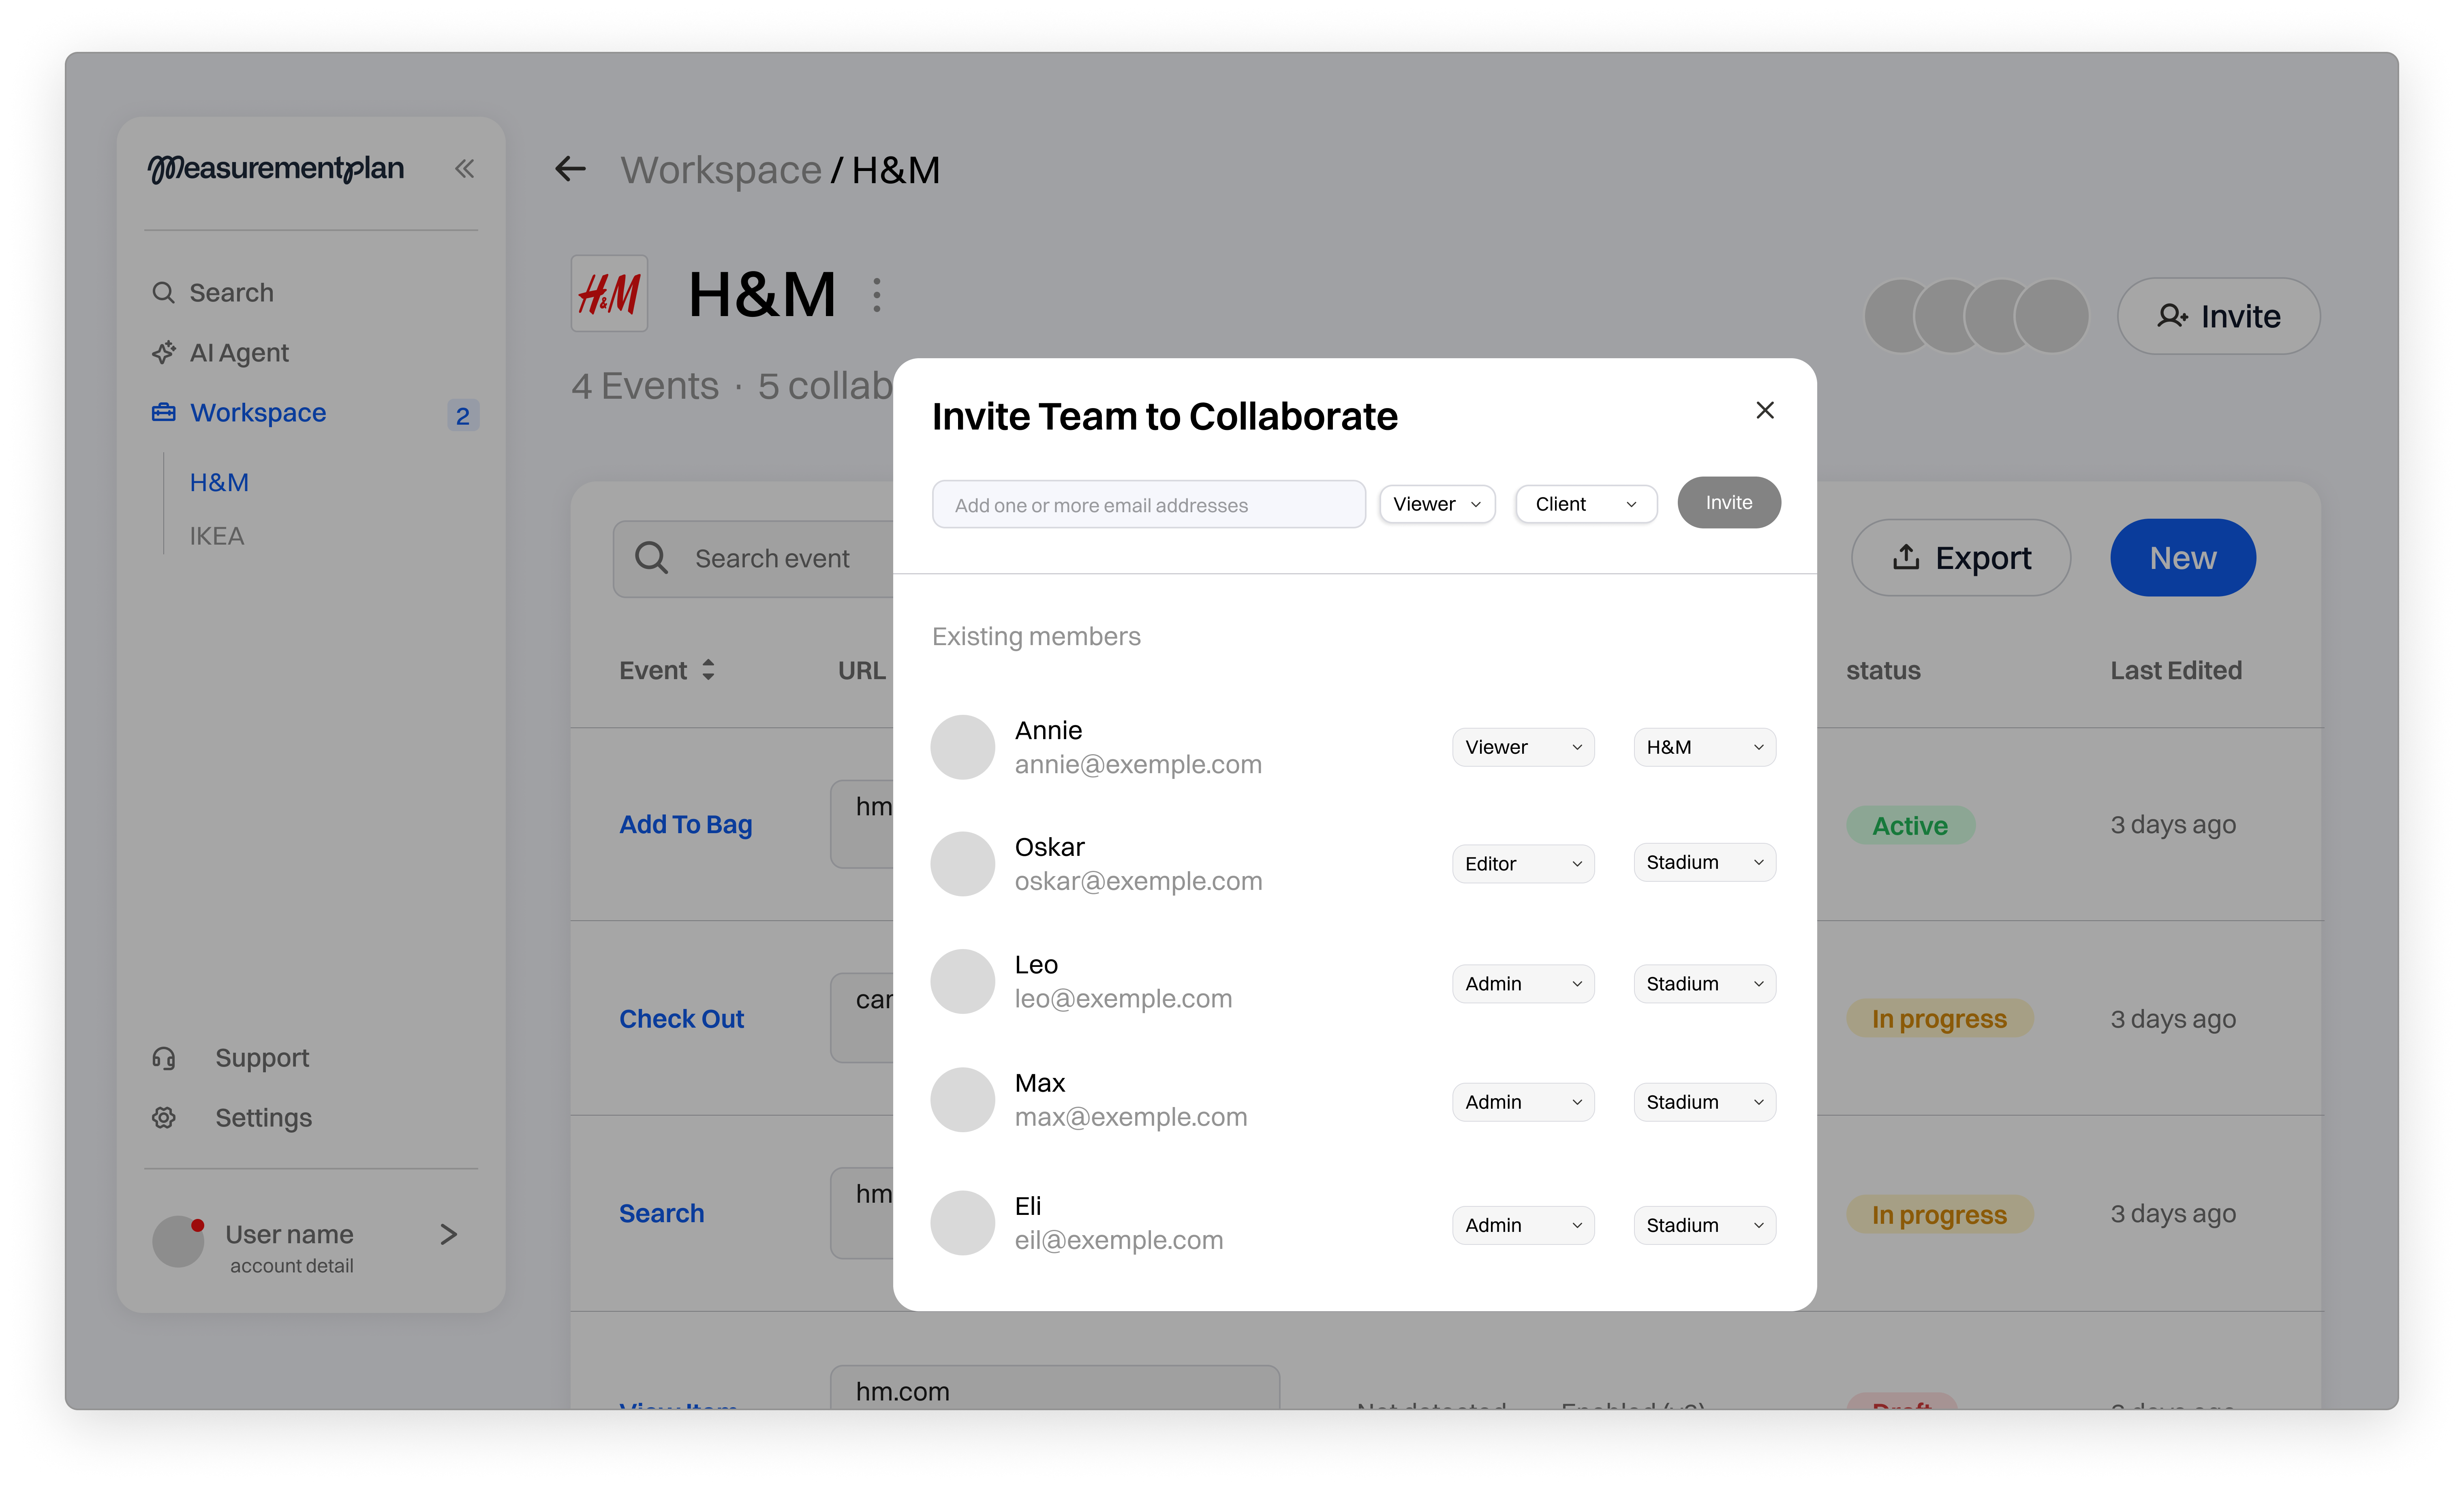Open the three-dot menu beside the H&M title
The height and width of the screenshot is (1488, 2464).
pyautogui.click(x=876, y=295)
